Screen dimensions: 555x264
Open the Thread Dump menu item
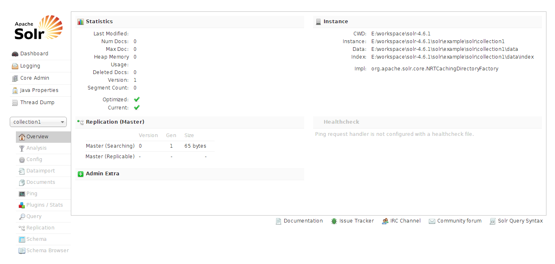[40, 103]
